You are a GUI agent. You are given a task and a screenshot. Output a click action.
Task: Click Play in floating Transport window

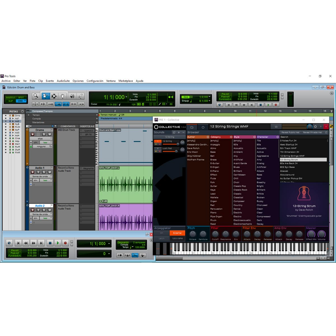click(x=57, y=243)
